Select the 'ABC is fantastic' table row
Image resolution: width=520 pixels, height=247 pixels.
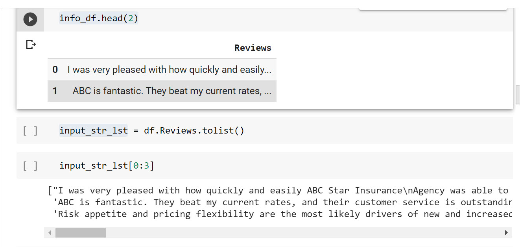[162, 91]
